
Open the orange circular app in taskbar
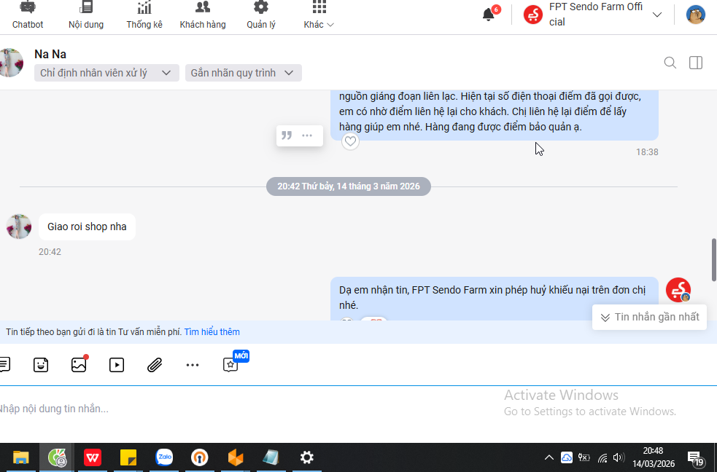coord(199,457)
